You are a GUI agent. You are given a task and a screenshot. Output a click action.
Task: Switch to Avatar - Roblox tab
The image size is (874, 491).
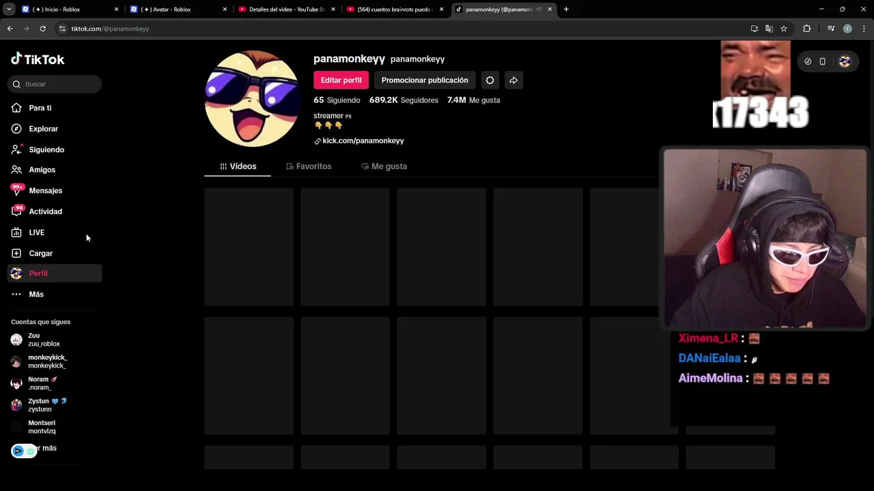178,10
